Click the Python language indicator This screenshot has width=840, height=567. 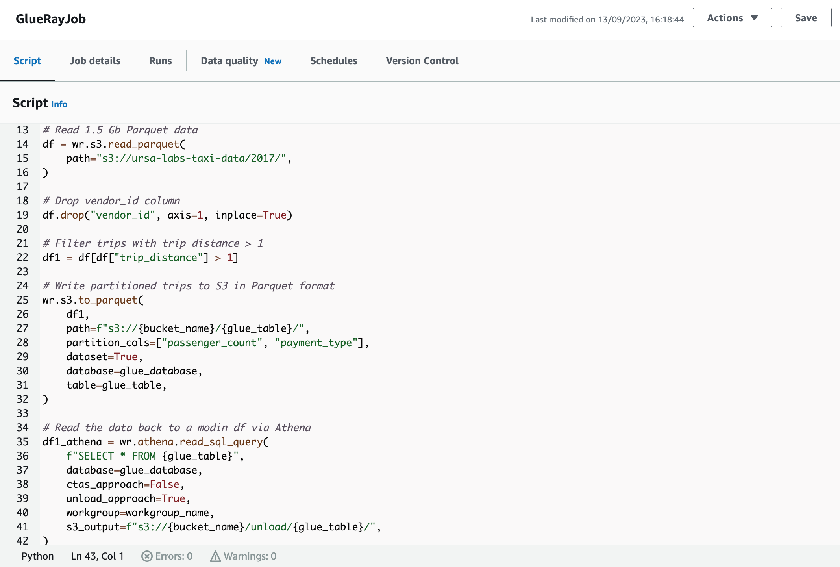coord(37,556)
